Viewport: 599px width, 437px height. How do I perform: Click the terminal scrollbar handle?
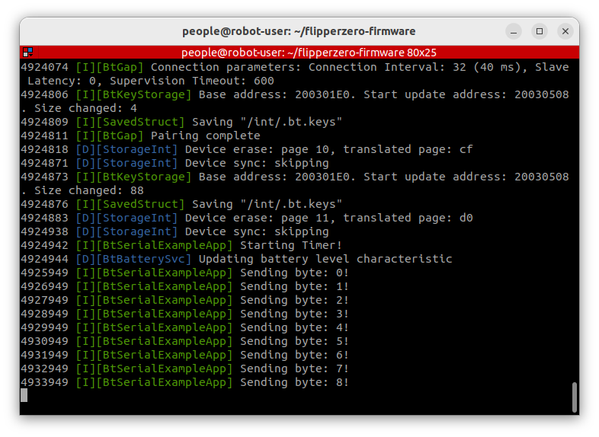tap(574, 397)
